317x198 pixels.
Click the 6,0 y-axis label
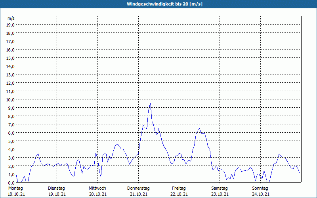(11, 133)
